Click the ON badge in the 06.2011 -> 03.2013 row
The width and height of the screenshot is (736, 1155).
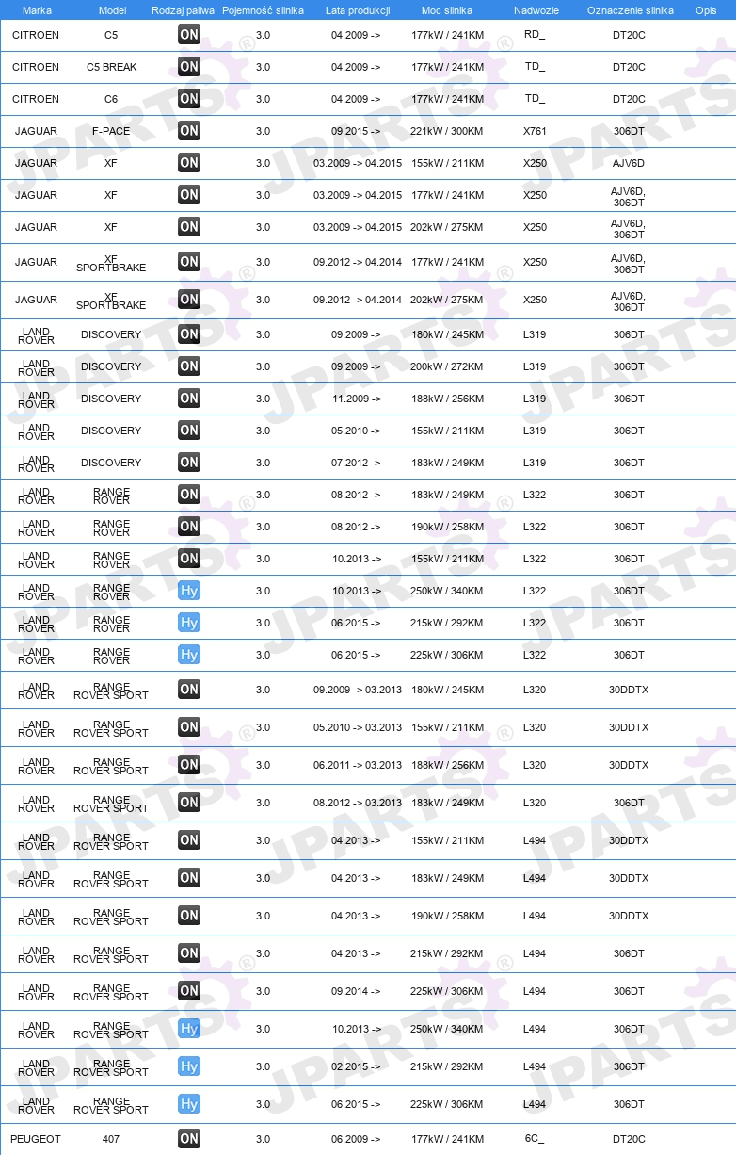[189, 765]
